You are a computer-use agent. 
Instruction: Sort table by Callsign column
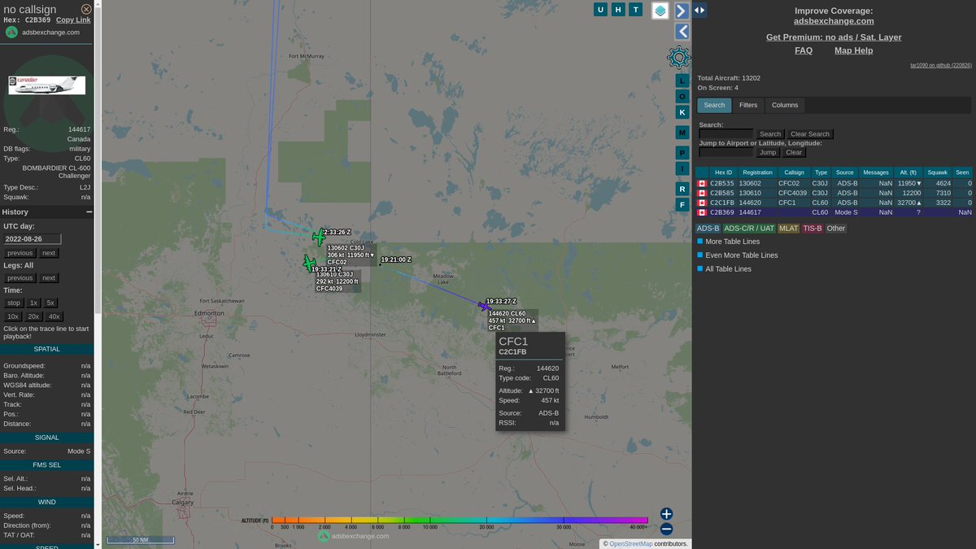point(794,172)
